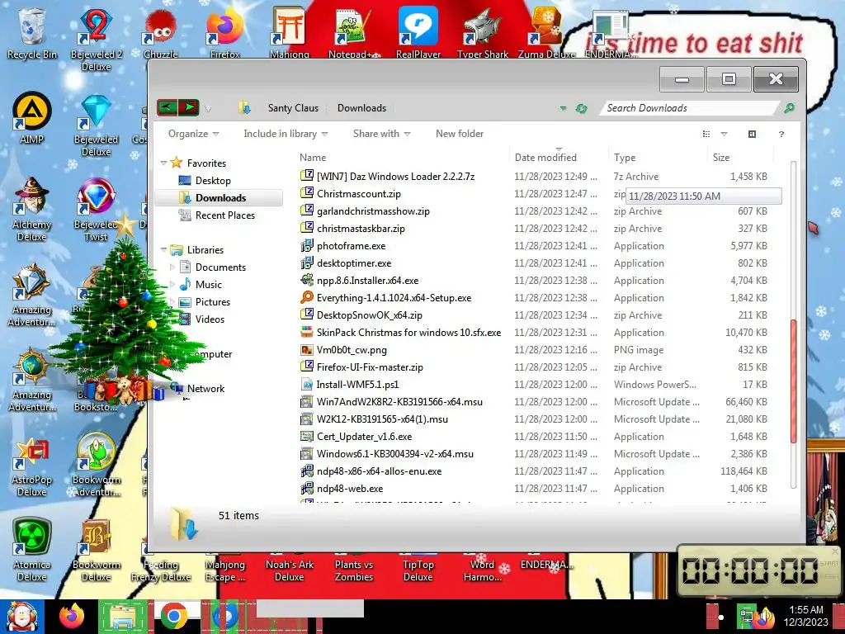Select the Music library

[208, 285]
